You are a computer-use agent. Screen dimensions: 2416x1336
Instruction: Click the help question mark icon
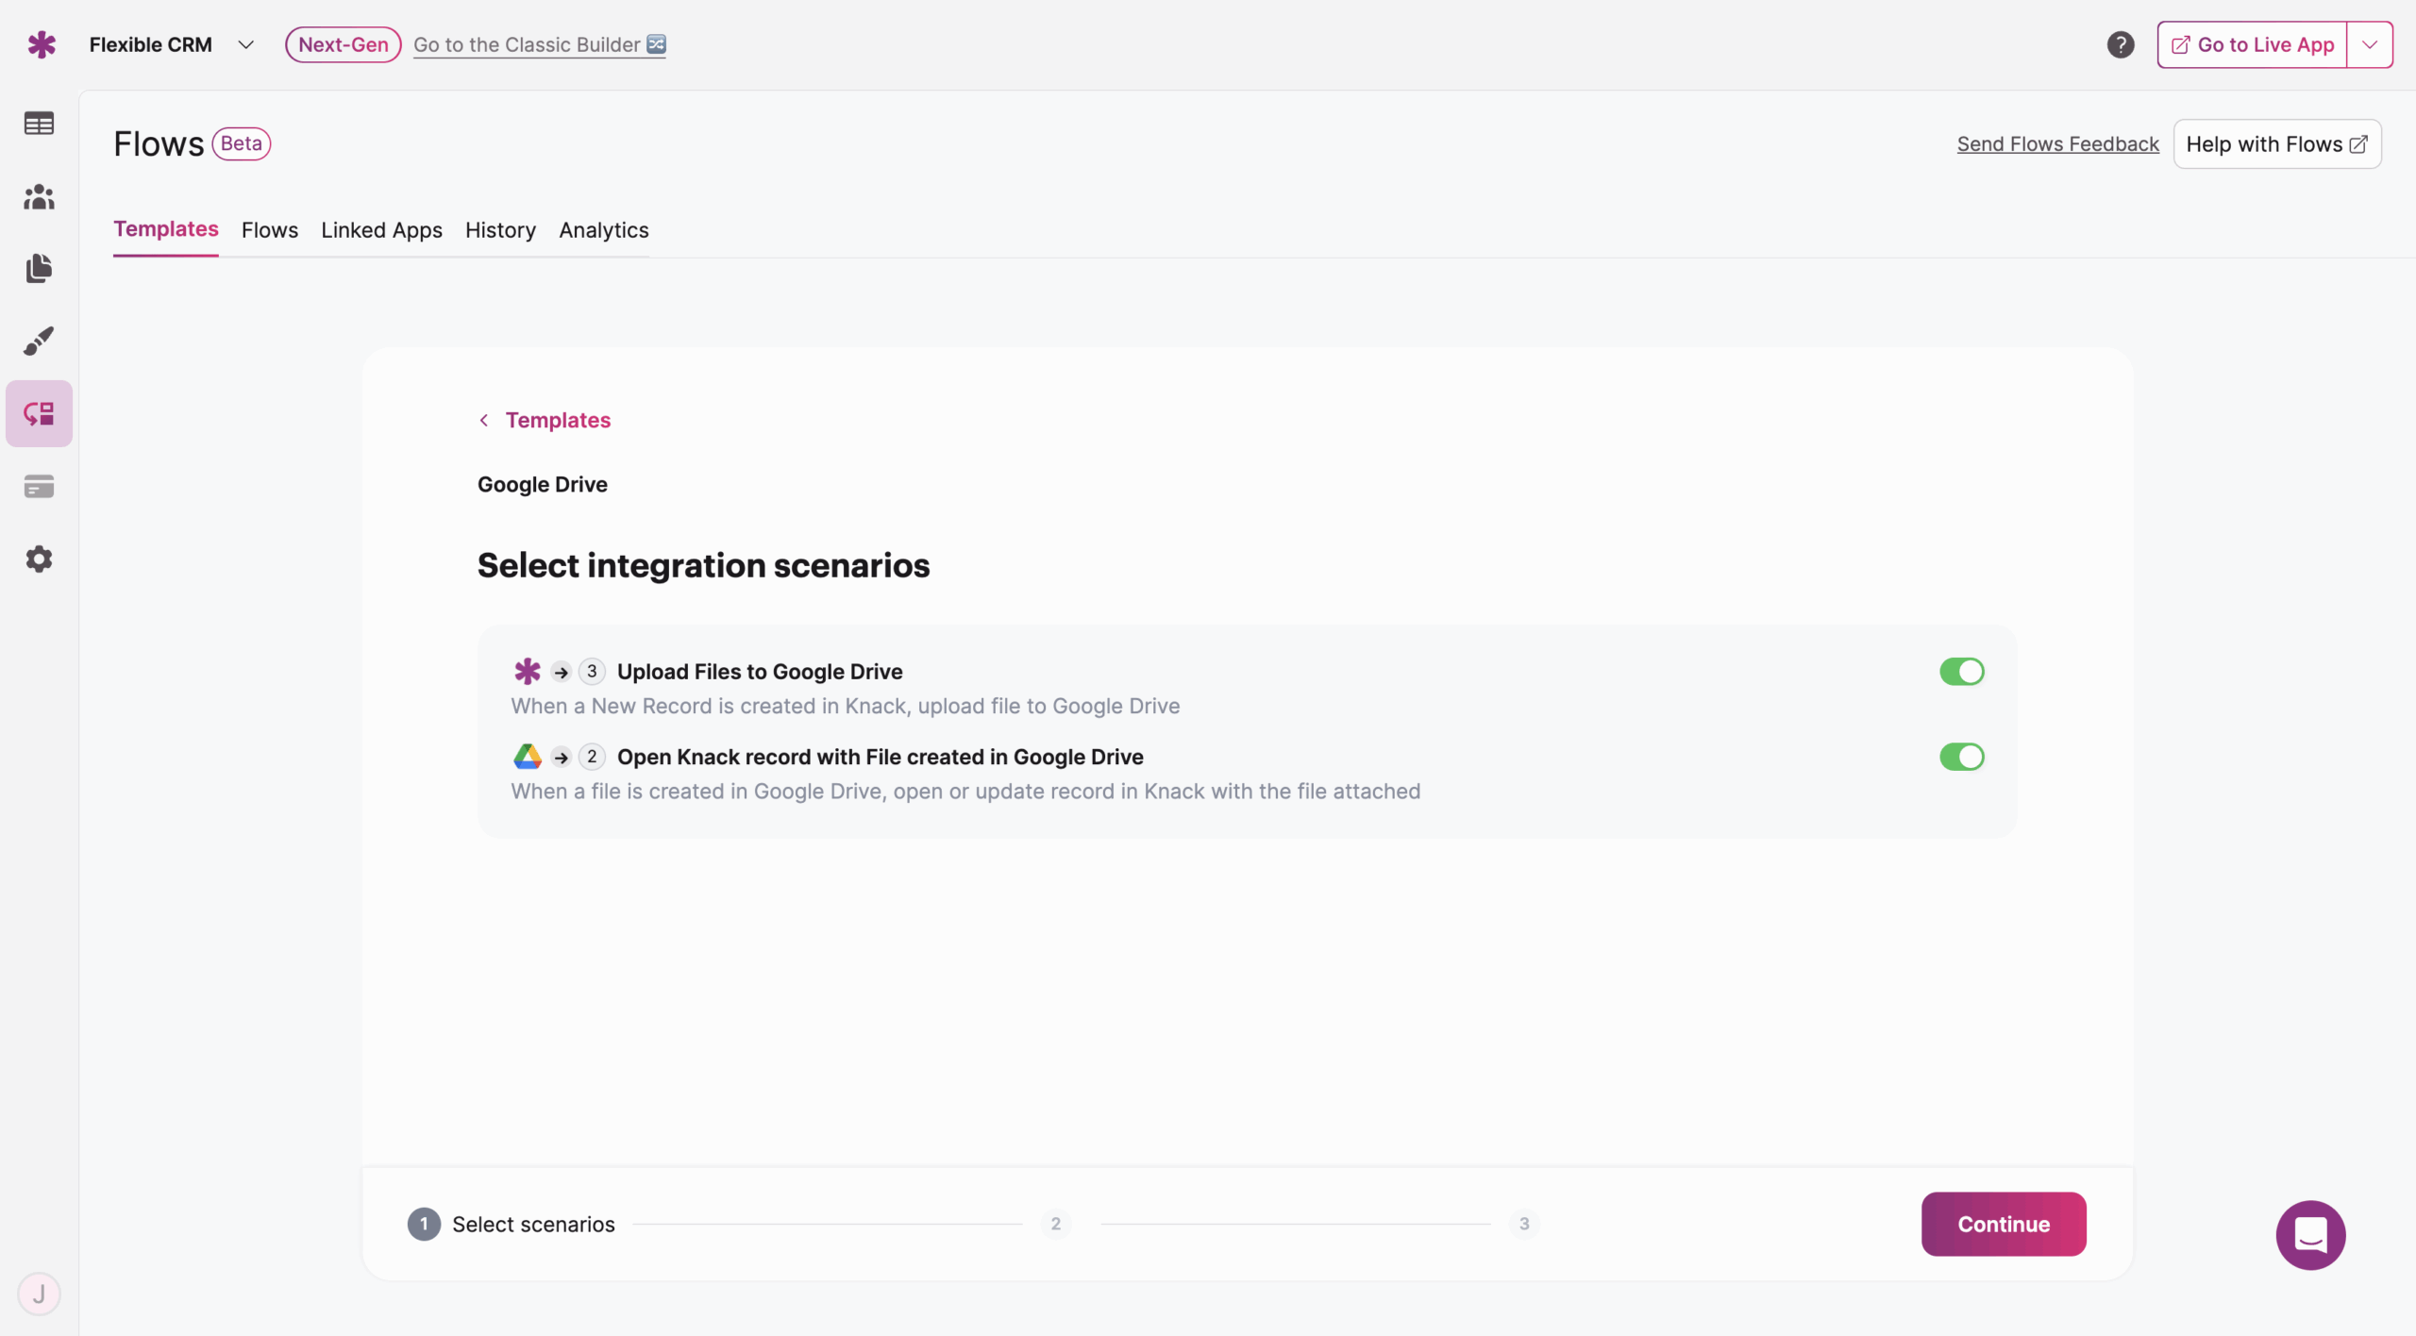coord(2120,44)
